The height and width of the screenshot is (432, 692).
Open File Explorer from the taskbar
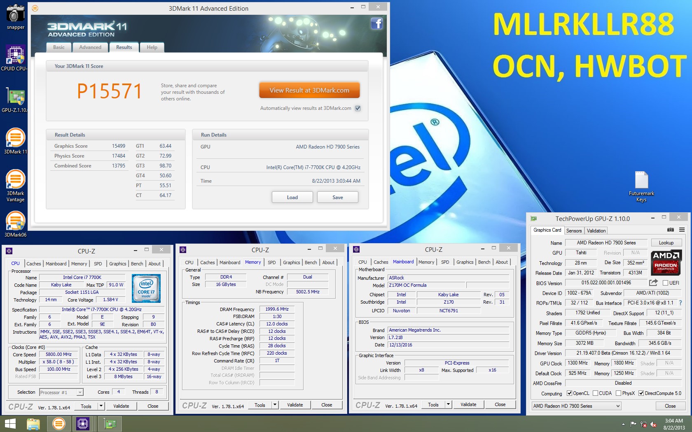point(33,424)
